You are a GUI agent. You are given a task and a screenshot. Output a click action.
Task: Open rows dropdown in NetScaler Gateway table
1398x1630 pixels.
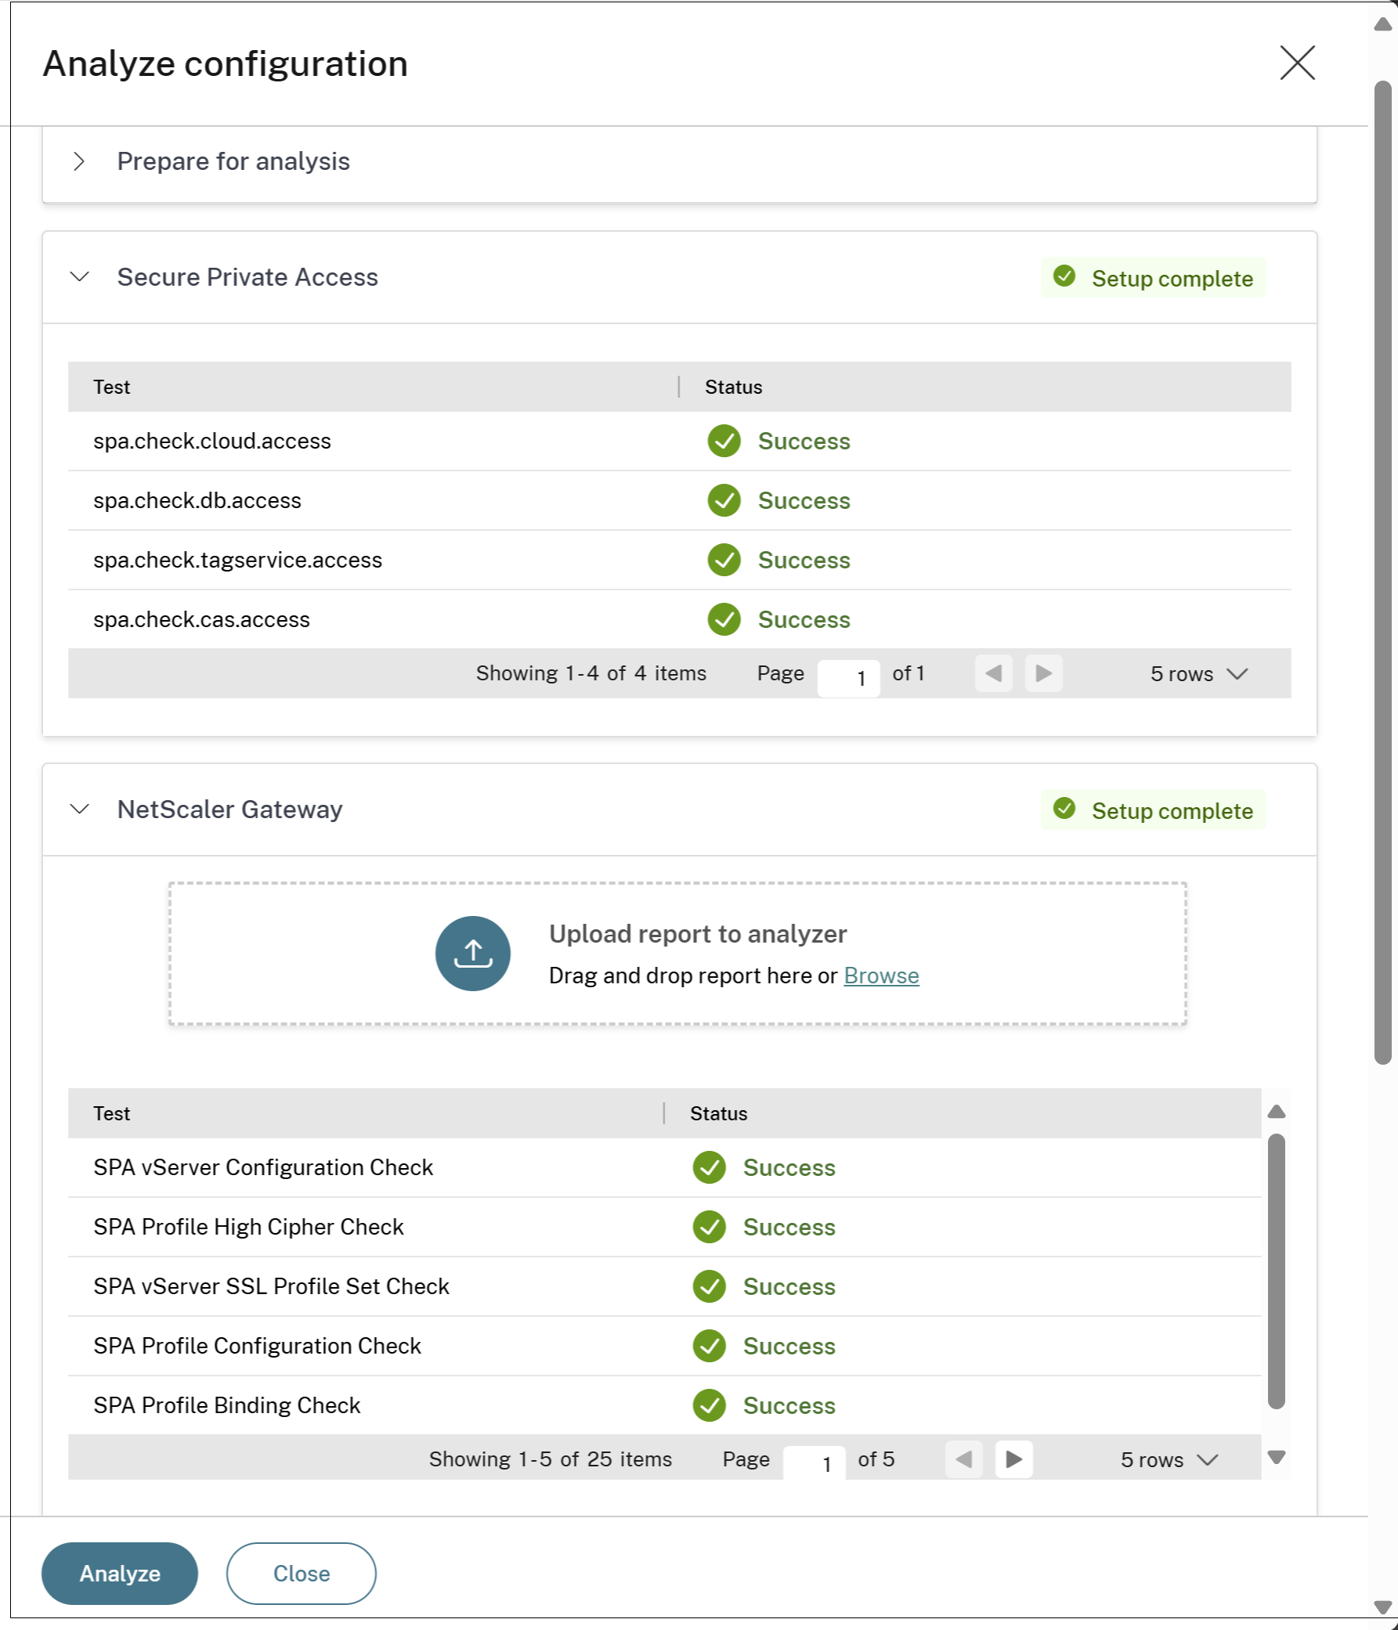pyautogui.click(x=1169, y=1460)
